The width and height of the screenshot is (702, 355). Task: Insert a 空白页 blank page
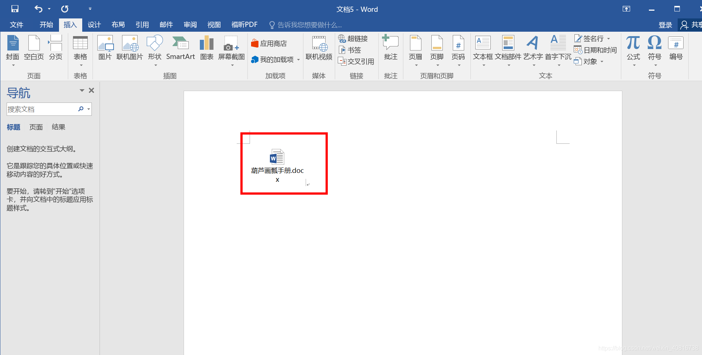click(x=34, y=48)
